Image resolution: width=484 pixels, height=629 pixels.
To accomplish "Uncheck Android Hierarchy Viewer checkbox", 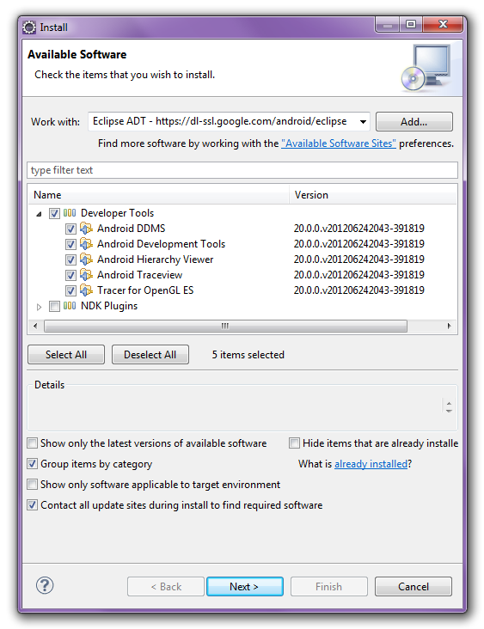I will tap(70, 260).
